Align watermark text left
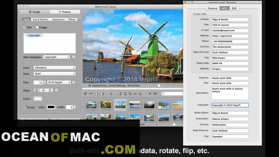Image resolution: width=279 pixels, height=157 pixels. tap(37, 90)
